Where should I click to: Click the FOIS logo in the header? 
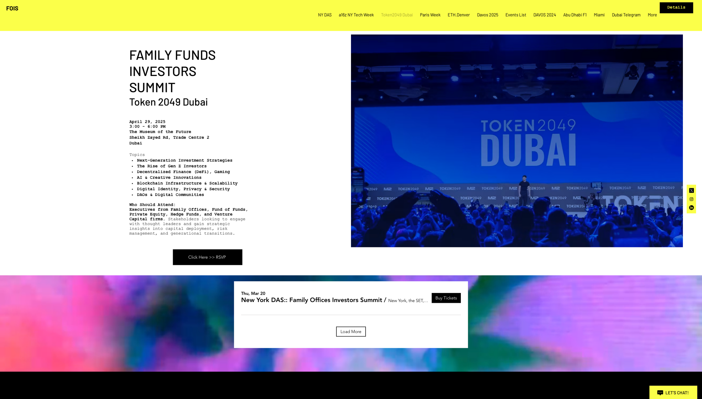[12, 8]
